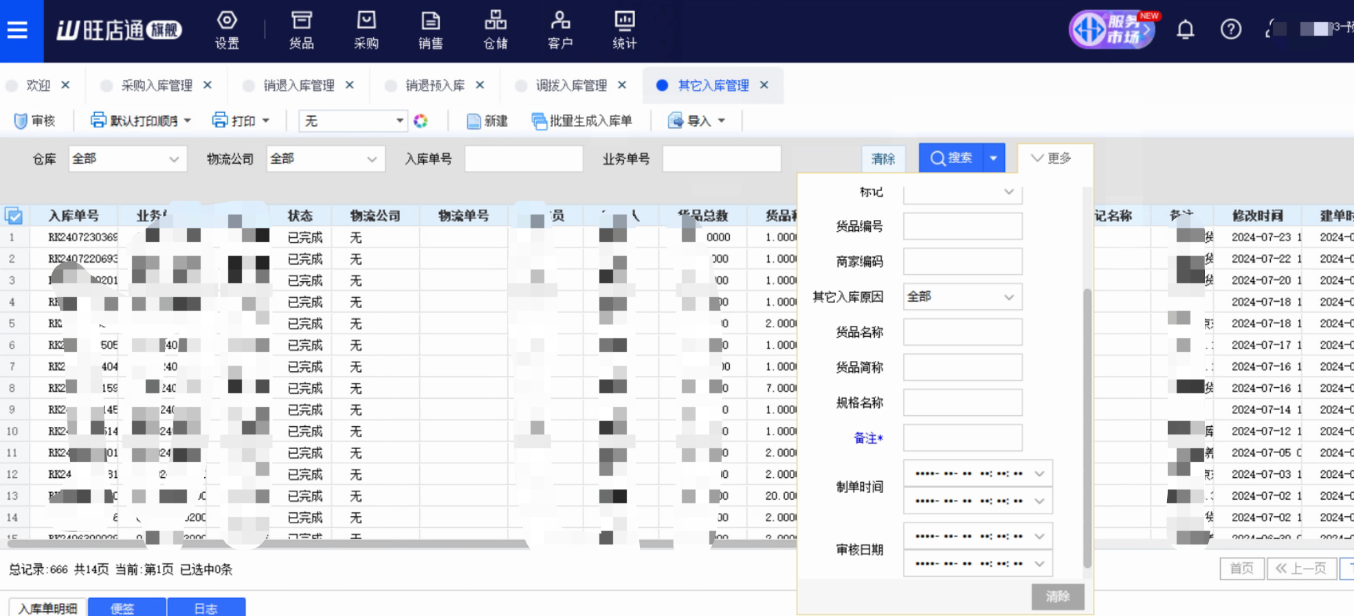The height and width of the screenshot is (616, 1354).
Task: Click the notification bell icon
Action: [1185, 30]
